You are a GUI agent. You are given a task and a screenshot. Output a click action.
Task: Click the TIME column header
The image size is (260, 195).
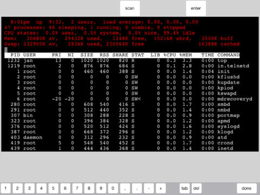[207, 55]
